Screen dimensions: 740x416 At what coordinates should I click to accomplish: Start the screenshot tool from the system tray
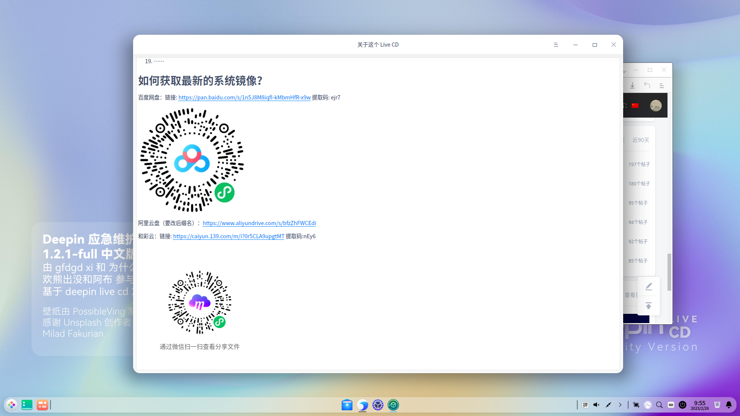click(x=636, y=405)
